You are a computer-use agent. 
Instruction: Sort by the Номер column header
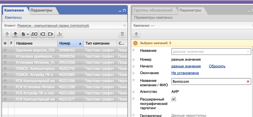pos(70,43)
